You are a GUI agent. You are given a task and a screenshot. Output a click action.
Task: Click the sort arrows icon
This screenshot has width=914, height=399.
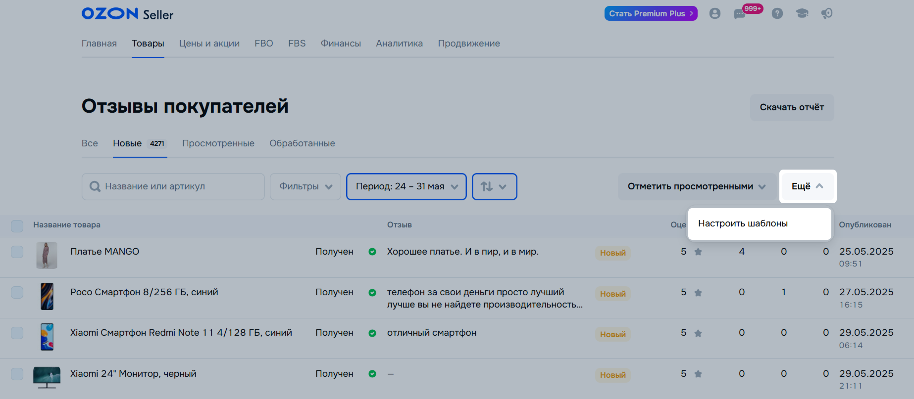(x=487, y=186)
